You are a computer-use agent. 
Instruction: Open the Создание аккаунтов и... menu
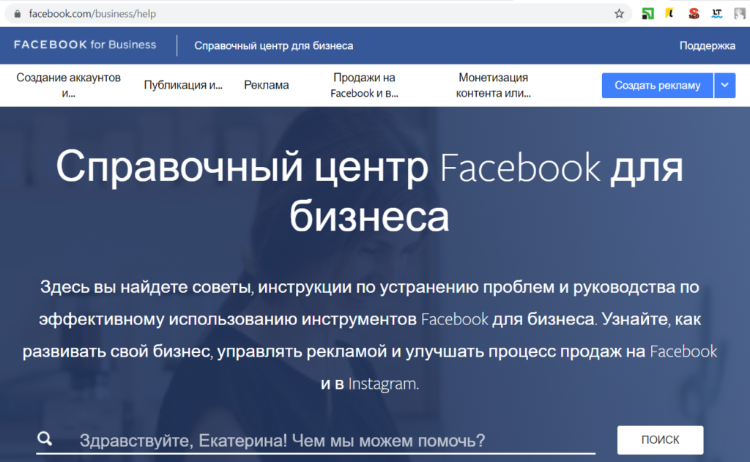[x=69, y=85]
